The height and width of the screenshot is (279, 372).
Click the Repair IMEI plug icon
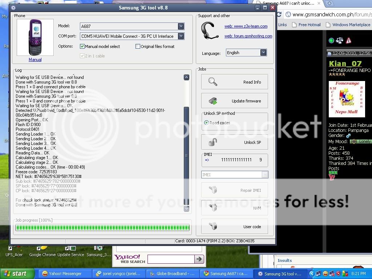pyautogui.click(x=213, y=190)
